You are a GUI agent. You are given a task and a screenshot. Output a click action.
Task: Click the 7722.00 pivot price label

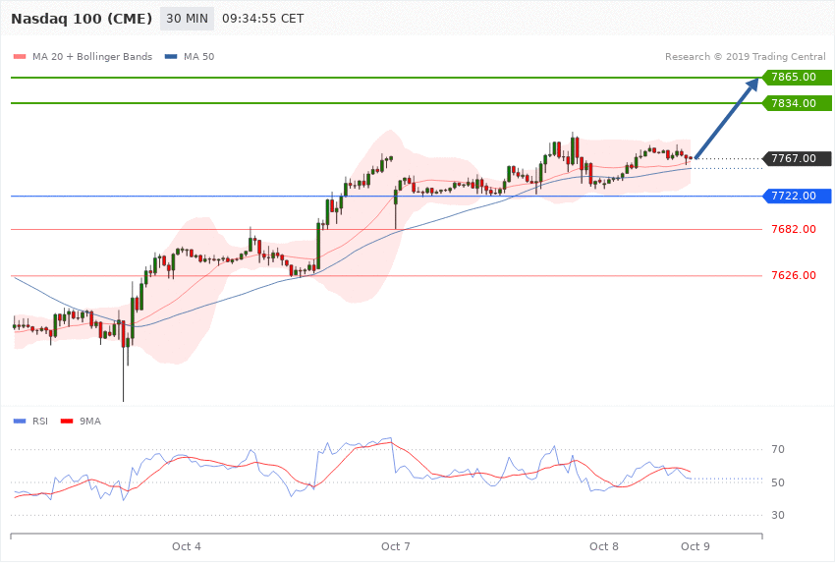[798, 196]
